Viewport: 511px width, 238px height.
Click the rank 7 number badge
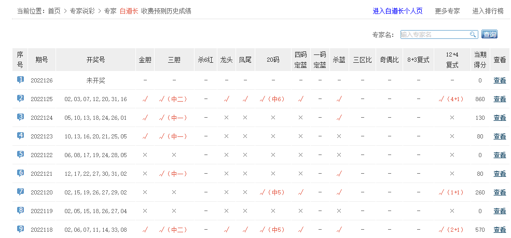[x=20, y=192]
